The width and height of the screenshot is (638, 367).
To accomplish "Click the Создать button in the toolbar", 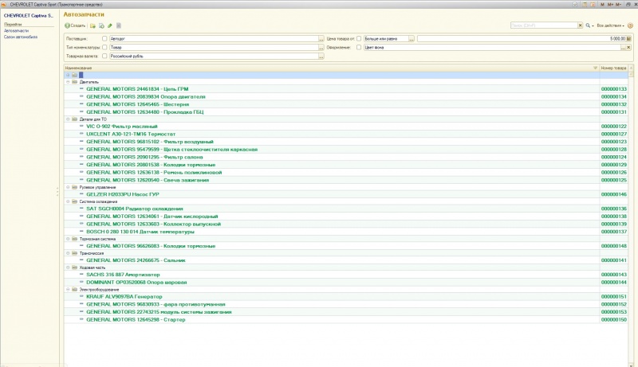I will [75, 25].
